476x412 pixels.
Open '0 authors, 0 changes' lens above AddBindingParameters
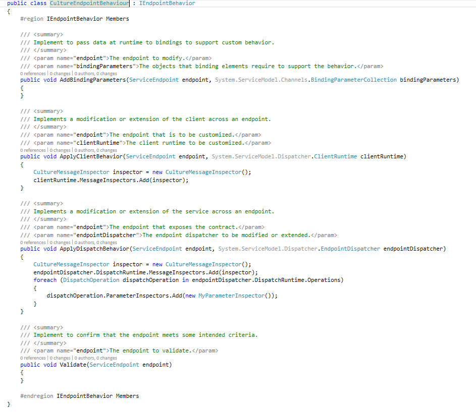tap(95, 74)
